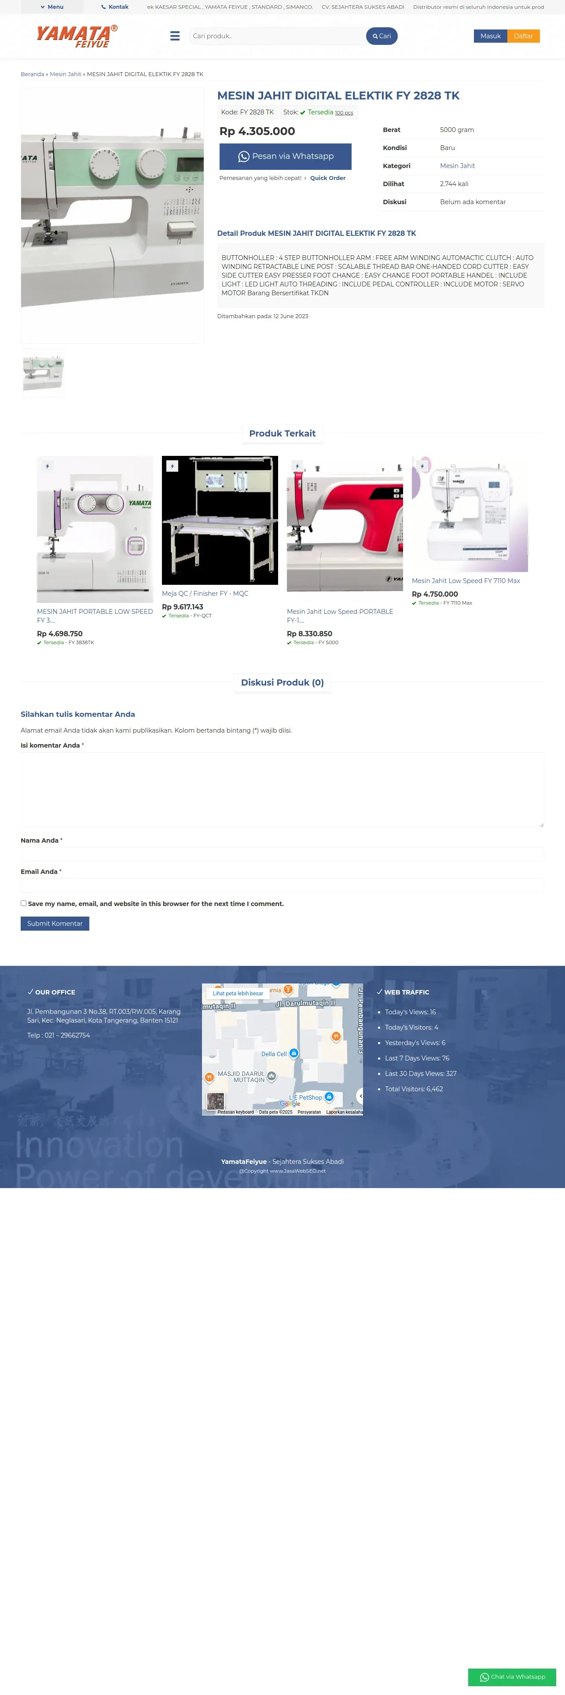This screenshot has height=1695, width=565.
Task: Open the hamburger category menu icon
Action: (x=175, y=36)
